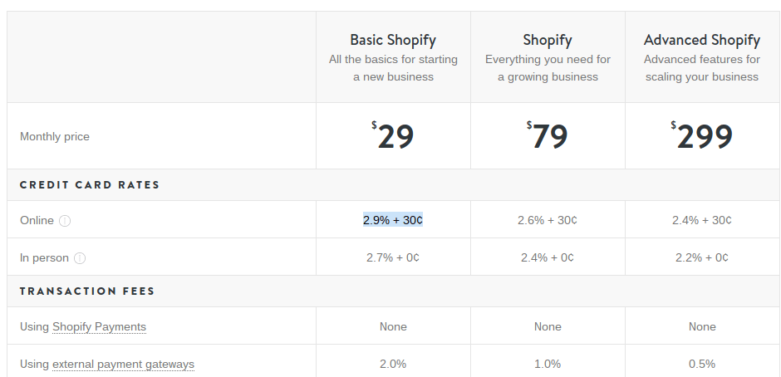Click the 0.5% external gateway fee
781x377 pixels.
pyautogui.click(x=702, y=364)
